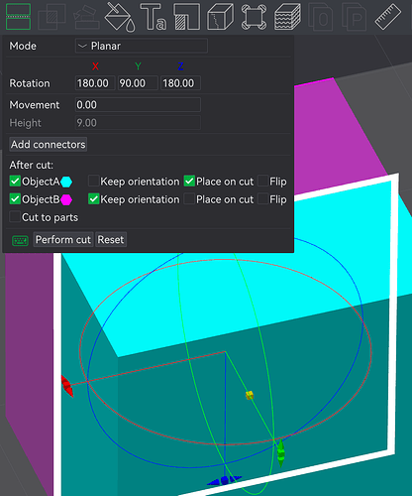The height and width of the screenshot is (496, 412).
Task: Enable Keep orientation for ObjectA
Action: point(94,182)
